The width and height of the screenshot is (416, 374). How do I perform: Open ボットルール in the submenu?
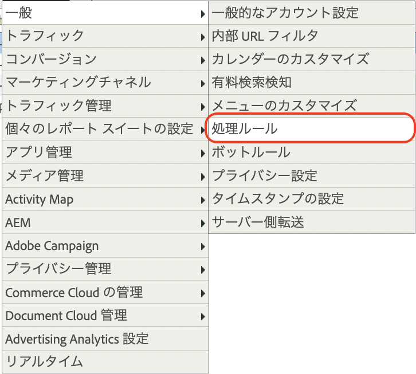click(312, 152)
